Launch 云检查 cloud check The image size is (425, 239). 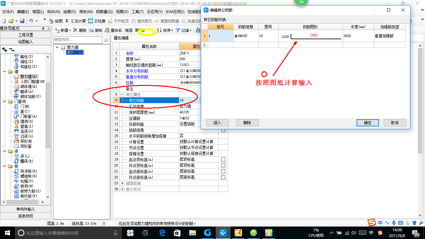tap(97, 21)
